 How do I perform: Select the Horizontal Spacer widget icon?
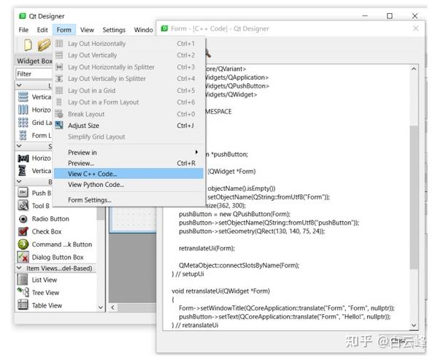(x=23, y=158)
